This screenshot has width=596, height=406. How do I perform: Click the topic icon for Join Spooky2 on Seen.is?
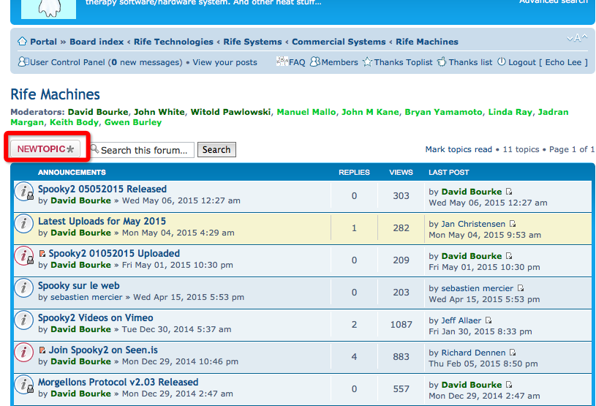click(23, 352)
